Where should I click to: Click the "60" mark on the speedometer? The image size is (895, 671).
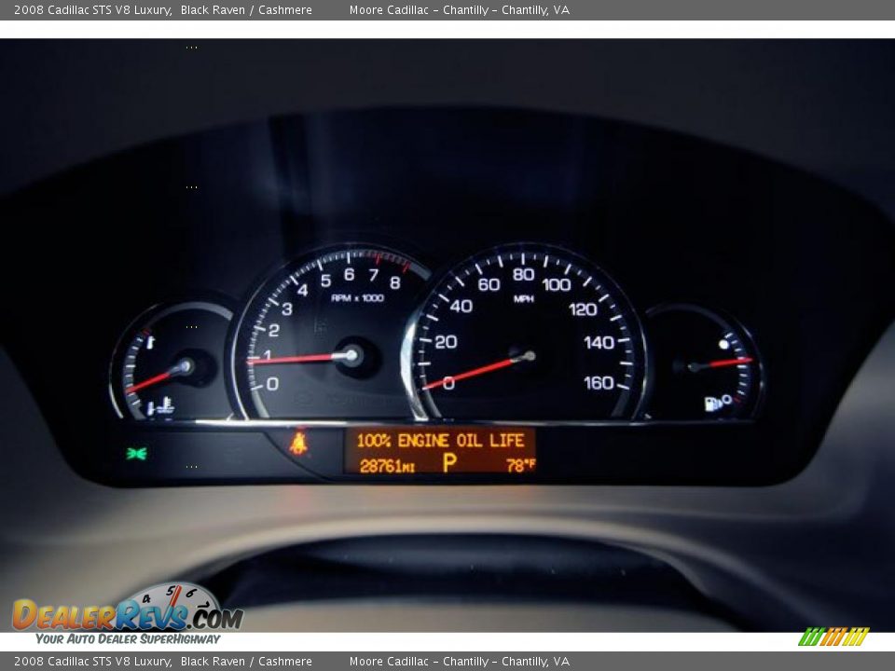[x=489, y=284]
